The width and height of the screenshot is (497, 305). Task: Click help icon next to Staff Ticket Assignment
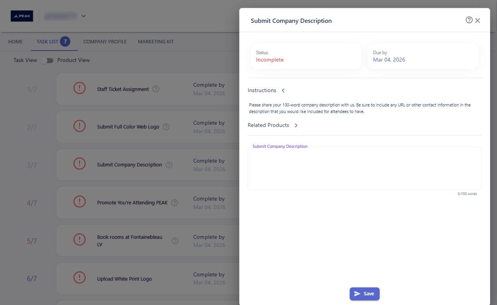click(156, 89)
